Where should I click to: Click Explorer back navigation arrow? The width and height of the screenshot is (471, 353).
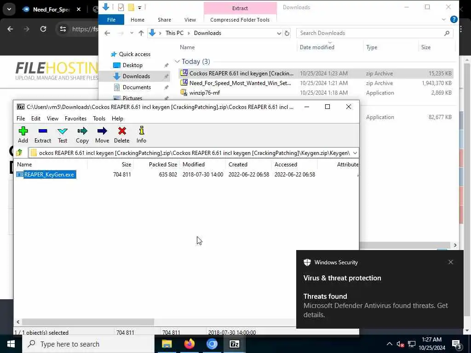[x=107, y=33]
